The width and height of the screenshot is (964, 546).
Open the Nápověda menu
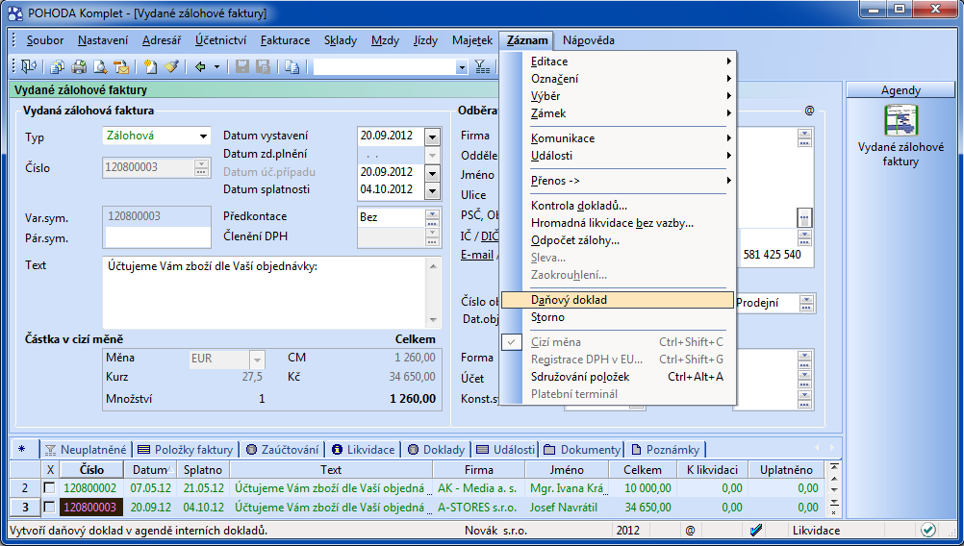tap(589, 40)
